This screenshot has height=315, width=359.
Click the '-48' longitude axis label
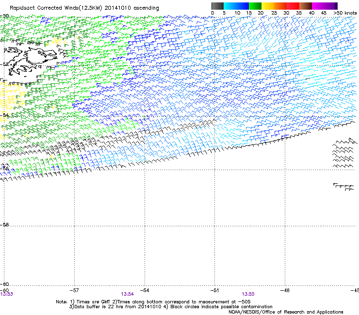[x=285, y=290]
